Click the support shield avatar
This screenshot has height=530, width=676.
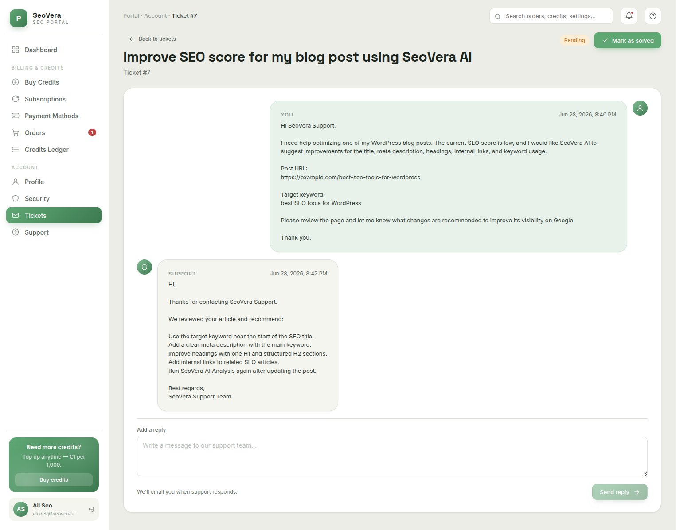(145, 267)
